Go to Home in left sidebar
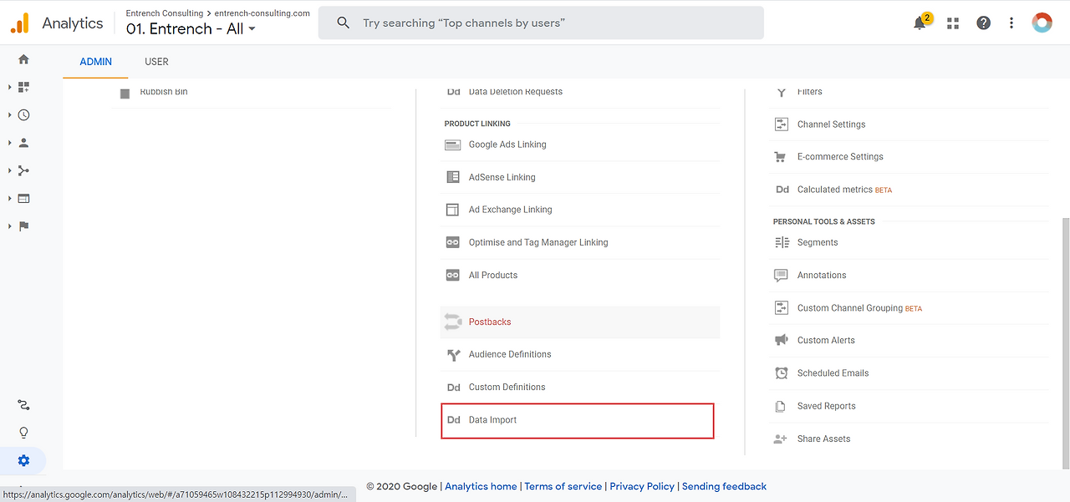This screenshot has width=1070, height=502. coord(23,59)
